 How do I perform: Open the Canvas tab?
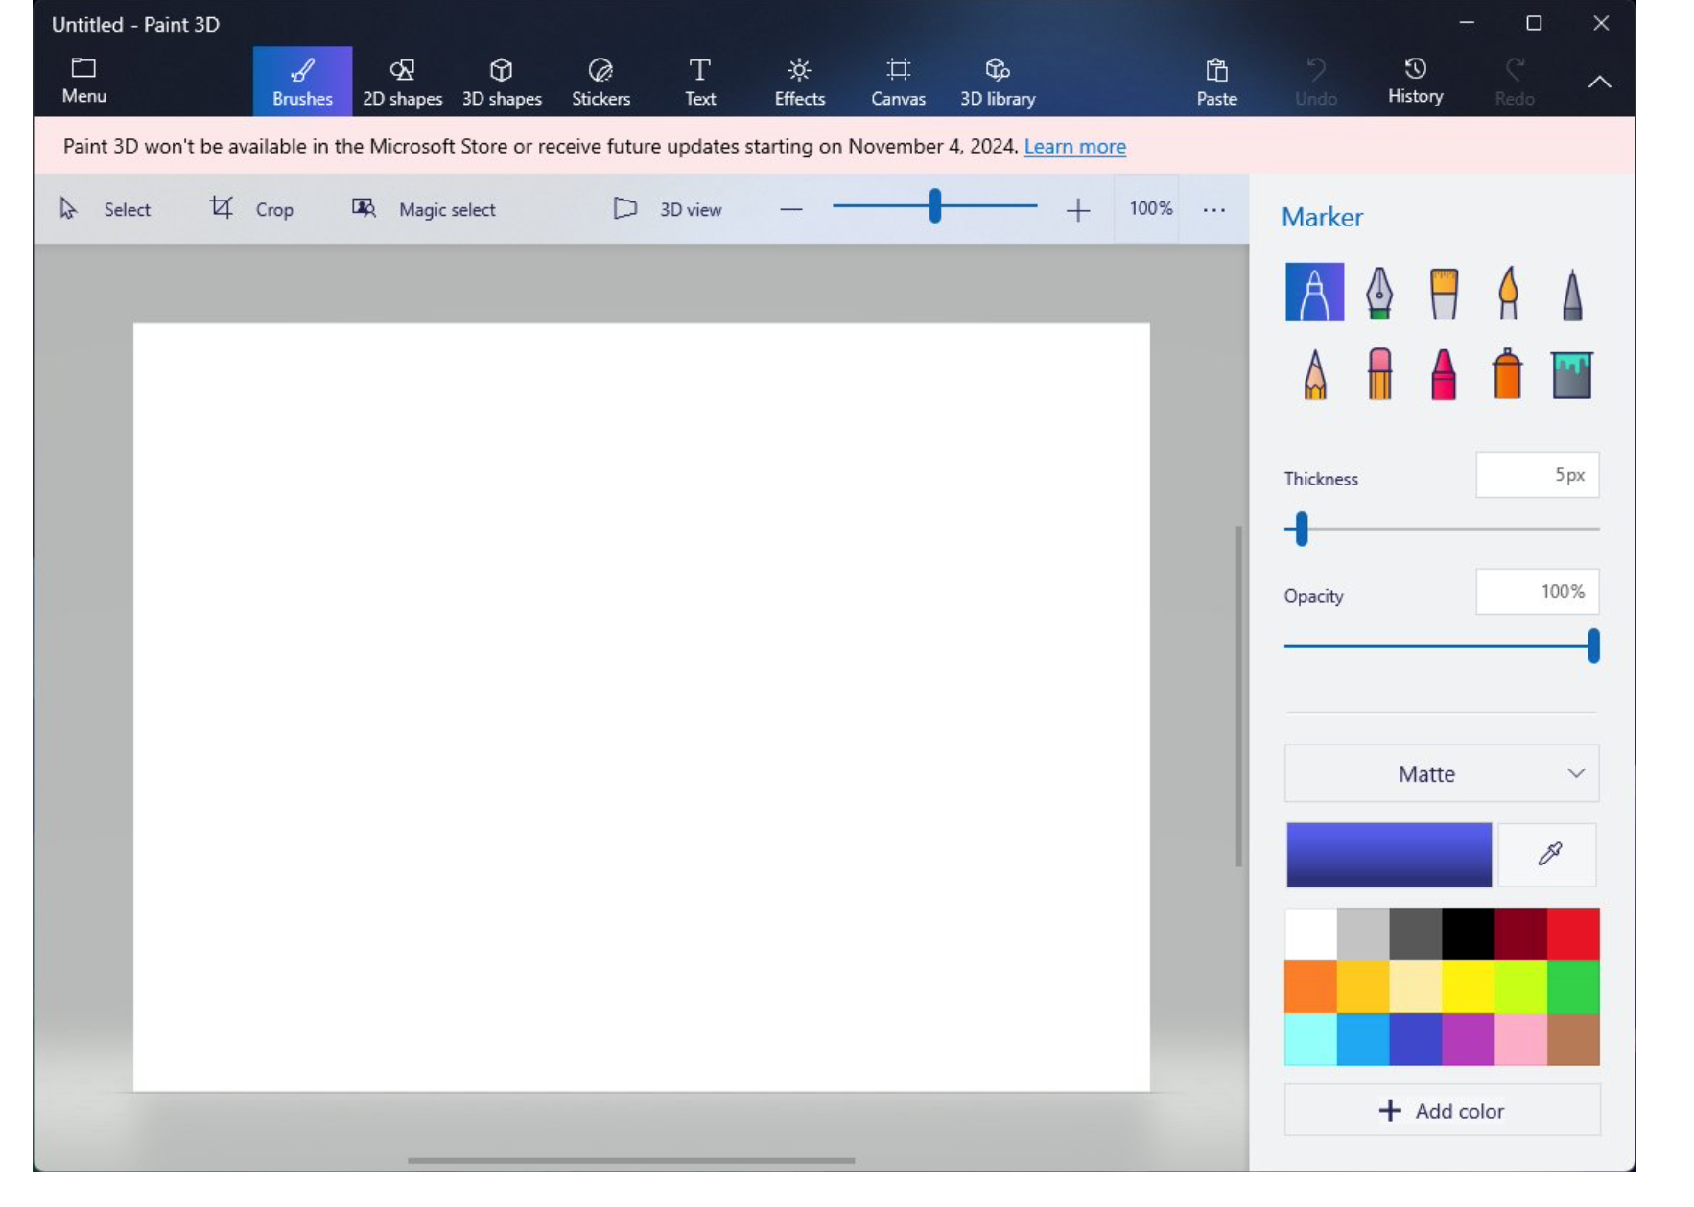coord(898,82)
